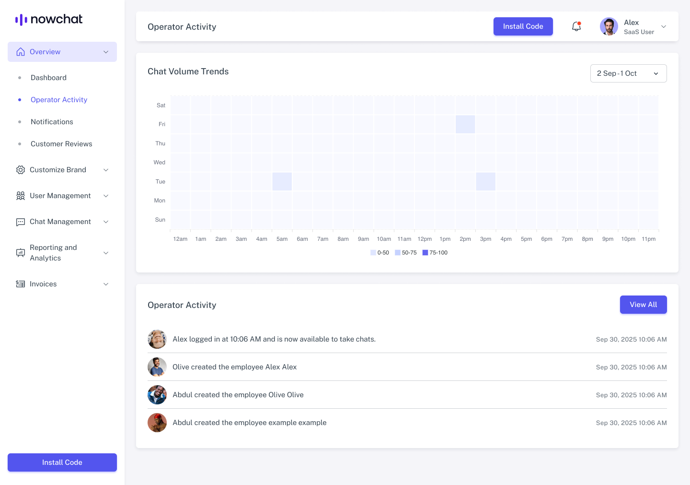690x485 pixels.
Task: Expand the Invoices section chevron
Action: click(106, 284)
